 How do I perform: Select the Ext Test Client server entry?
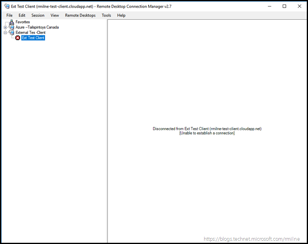click(x=33, y=38)
